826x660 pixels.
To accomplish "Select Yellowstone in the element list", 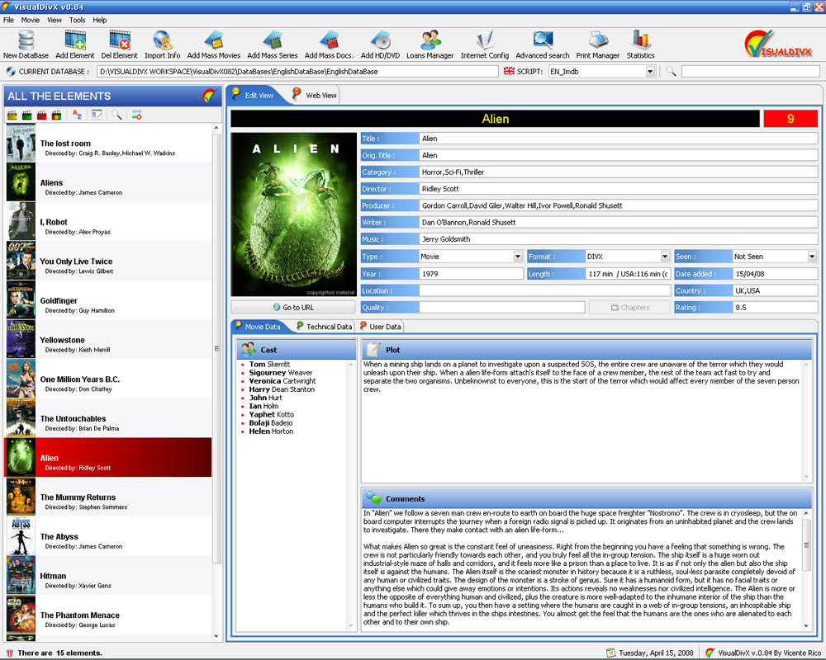I will coord(108,339).
